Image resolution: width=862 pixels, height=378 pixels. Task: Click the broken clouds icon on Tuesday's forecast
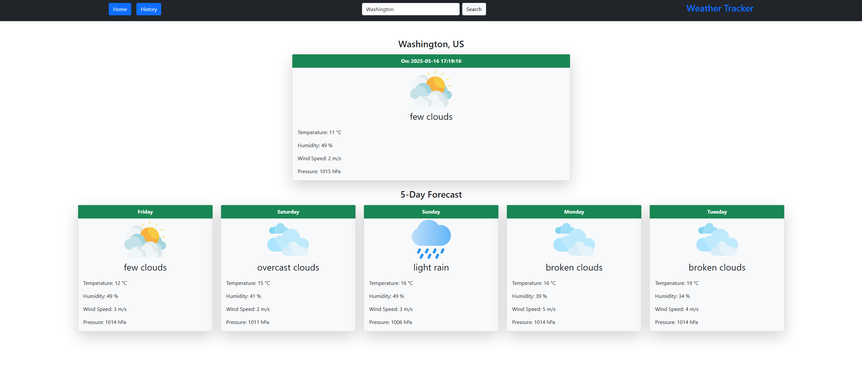pyautogui.click(x=717, y=239)
